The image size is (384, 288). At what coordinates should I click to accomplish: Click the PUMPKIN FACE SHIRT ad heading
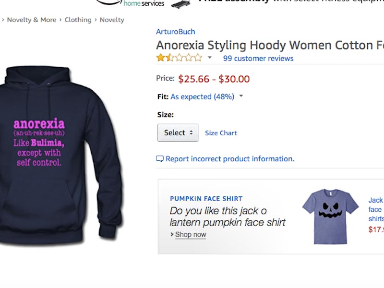tap(206, 199)
